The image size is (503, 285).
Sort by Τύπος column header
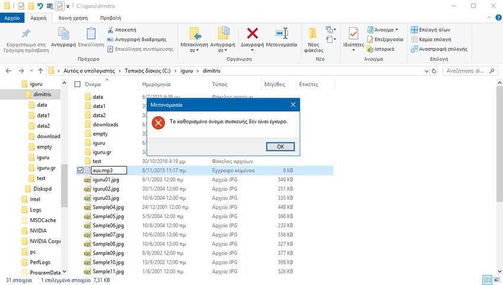click(x=220, y=85)
